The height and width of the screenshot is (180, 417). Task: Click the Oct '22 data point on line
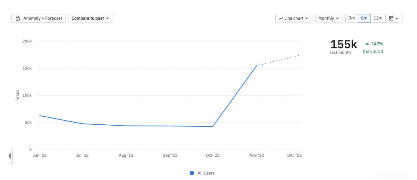(x=213, y=126)
